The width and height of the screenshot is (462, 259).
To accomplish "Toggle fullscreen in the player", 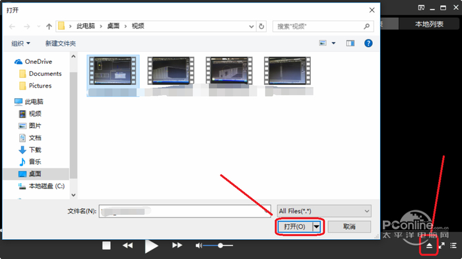I will [x=442, y=245].
